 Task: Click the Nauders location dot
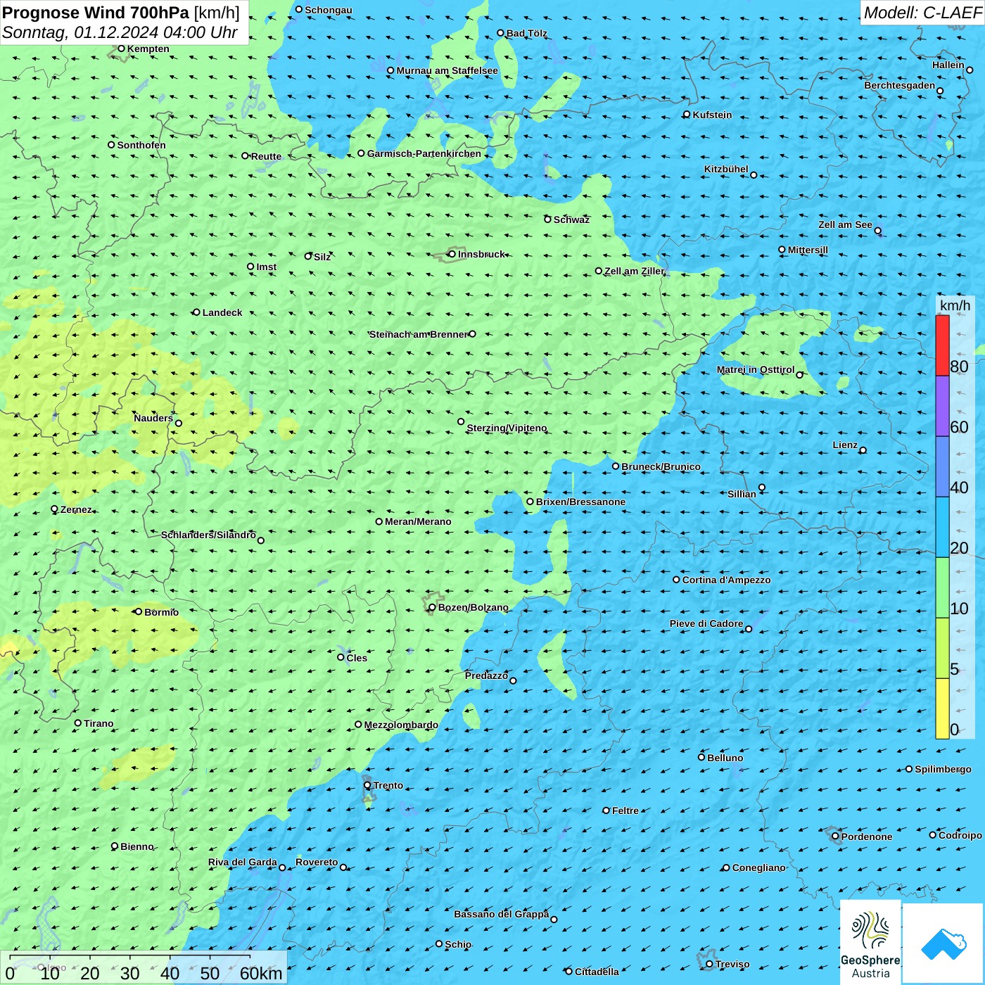coord(179,423)
